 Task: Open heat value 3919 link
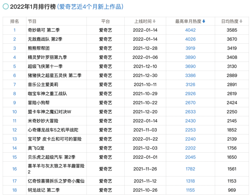point(190,48)
